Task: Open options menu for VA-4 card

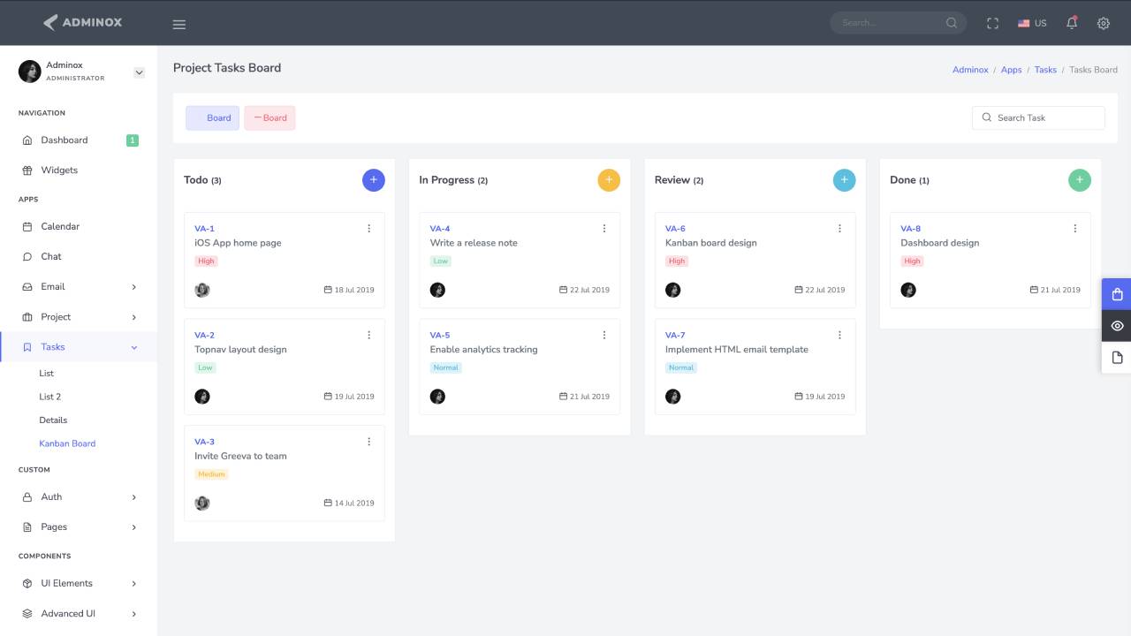Action: [x=604, y=229]
